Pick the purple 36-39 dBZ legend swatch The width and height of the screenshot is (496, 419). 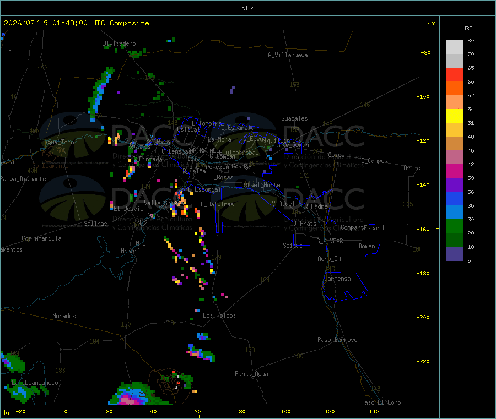pyautogui.click(x=454, y=185)
